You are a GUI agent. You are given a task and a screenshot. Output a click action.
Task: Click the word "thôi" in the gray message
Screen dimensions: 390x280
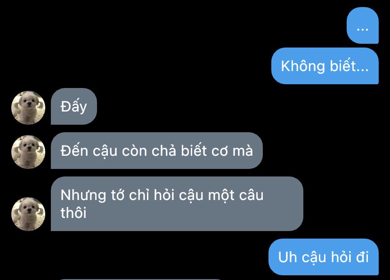click(73, 213)
